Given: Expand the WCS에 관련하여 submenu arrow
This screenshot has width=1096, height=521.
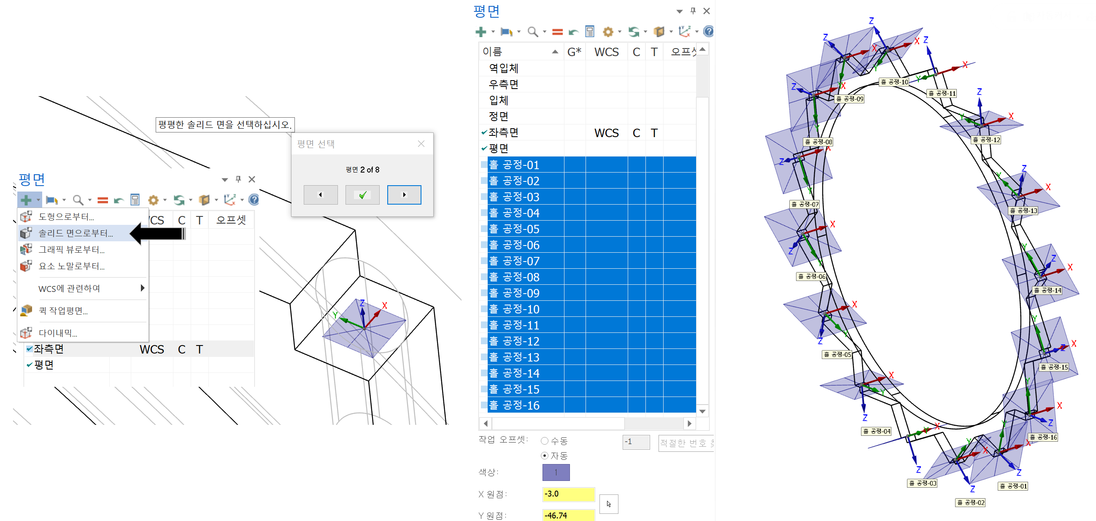Looking at the screenshot, I should point(143,289).
